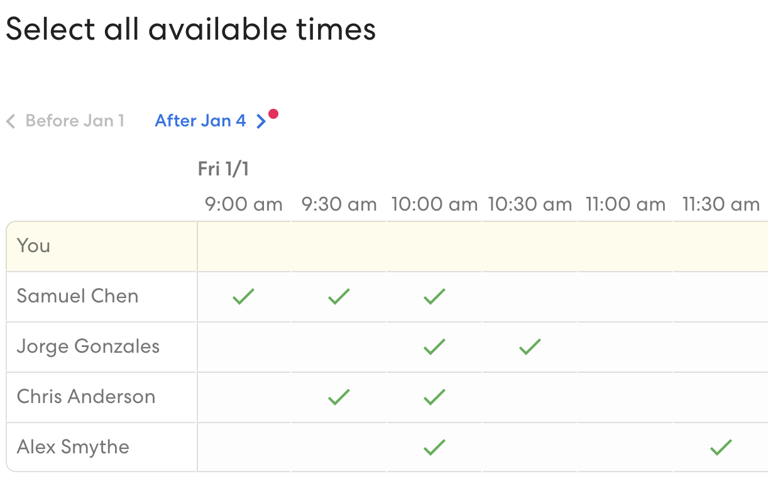The image size is (768, 481).
Task: Mark your 11:30 am slot as available
Action: click(x=721, y=246)
